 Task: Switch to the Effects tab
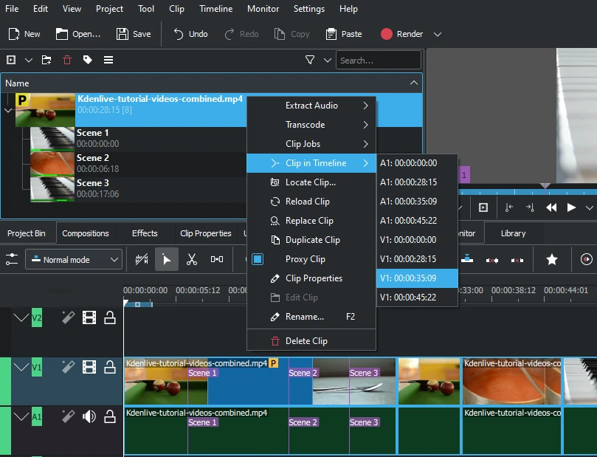pyautogui.click(x=145, y=233)
